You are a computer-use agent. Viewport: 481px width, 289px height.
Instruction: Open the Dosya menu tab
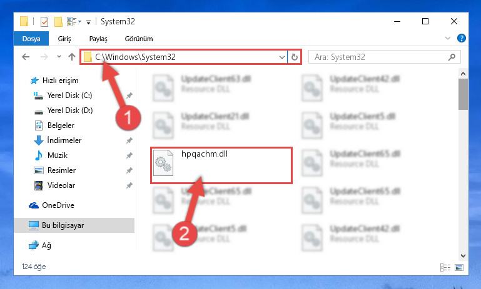(x=31, y=39)
